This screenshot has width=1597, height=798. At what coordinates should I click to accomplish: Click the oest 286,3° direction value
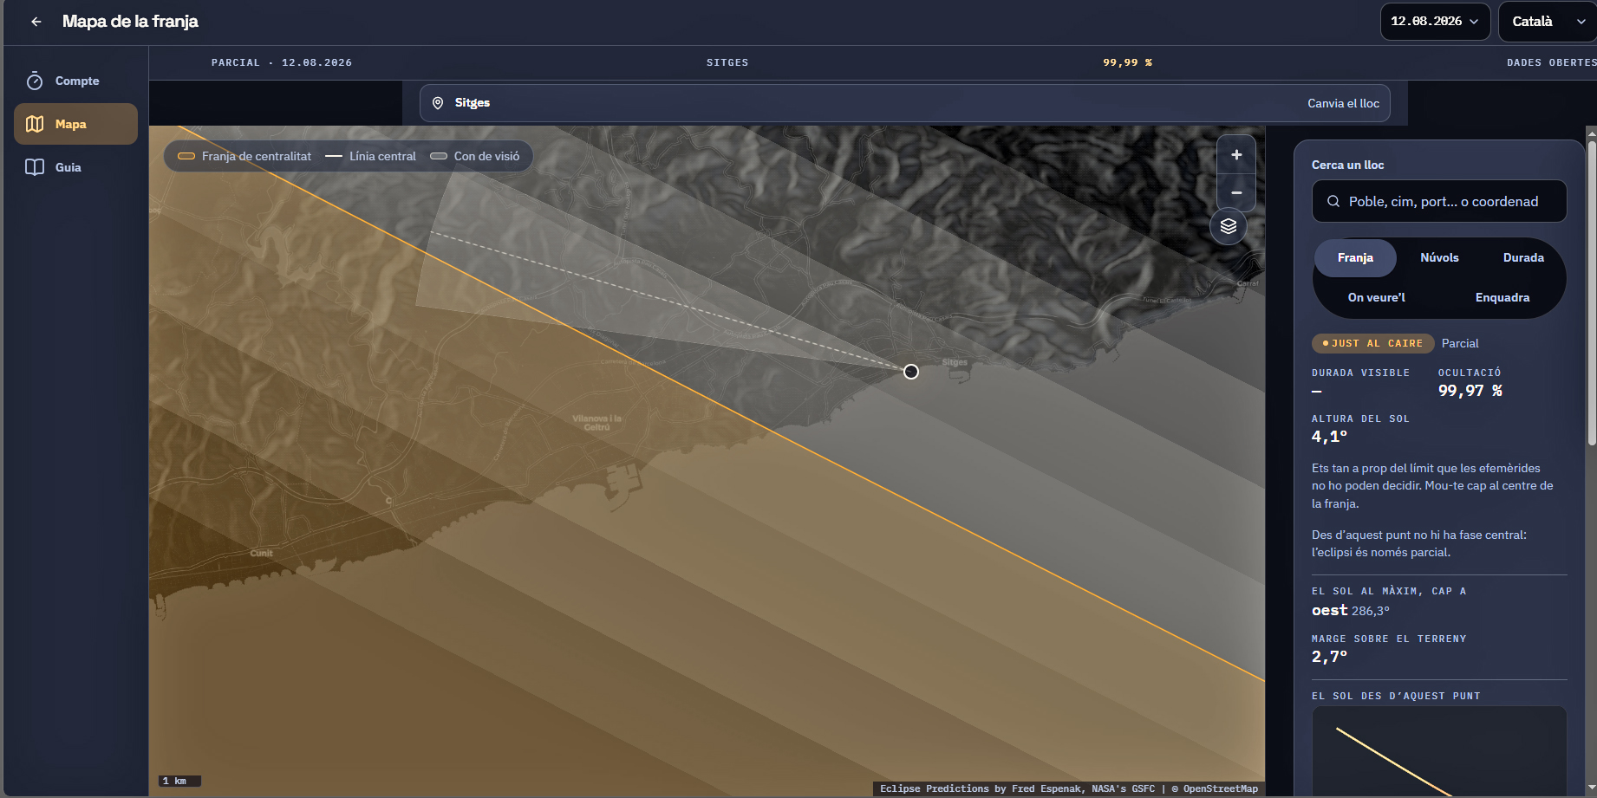tap(1351, 610)
